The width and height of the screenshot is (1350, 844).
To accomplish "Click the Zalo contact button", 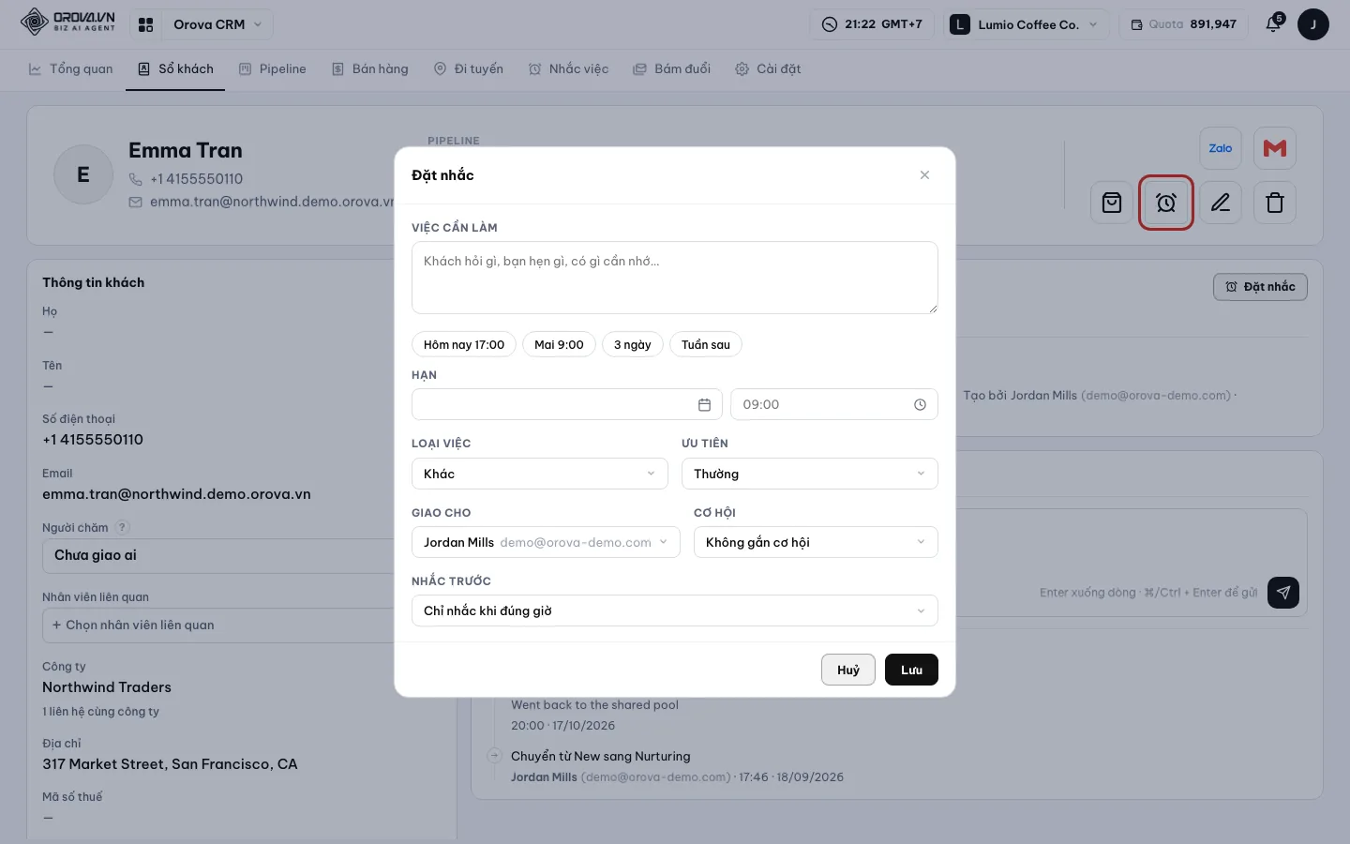I will 1221,148.
